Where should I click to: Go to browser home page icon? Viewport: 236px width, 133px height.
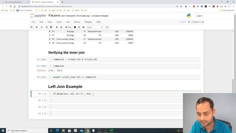click(x=14, y=6)
